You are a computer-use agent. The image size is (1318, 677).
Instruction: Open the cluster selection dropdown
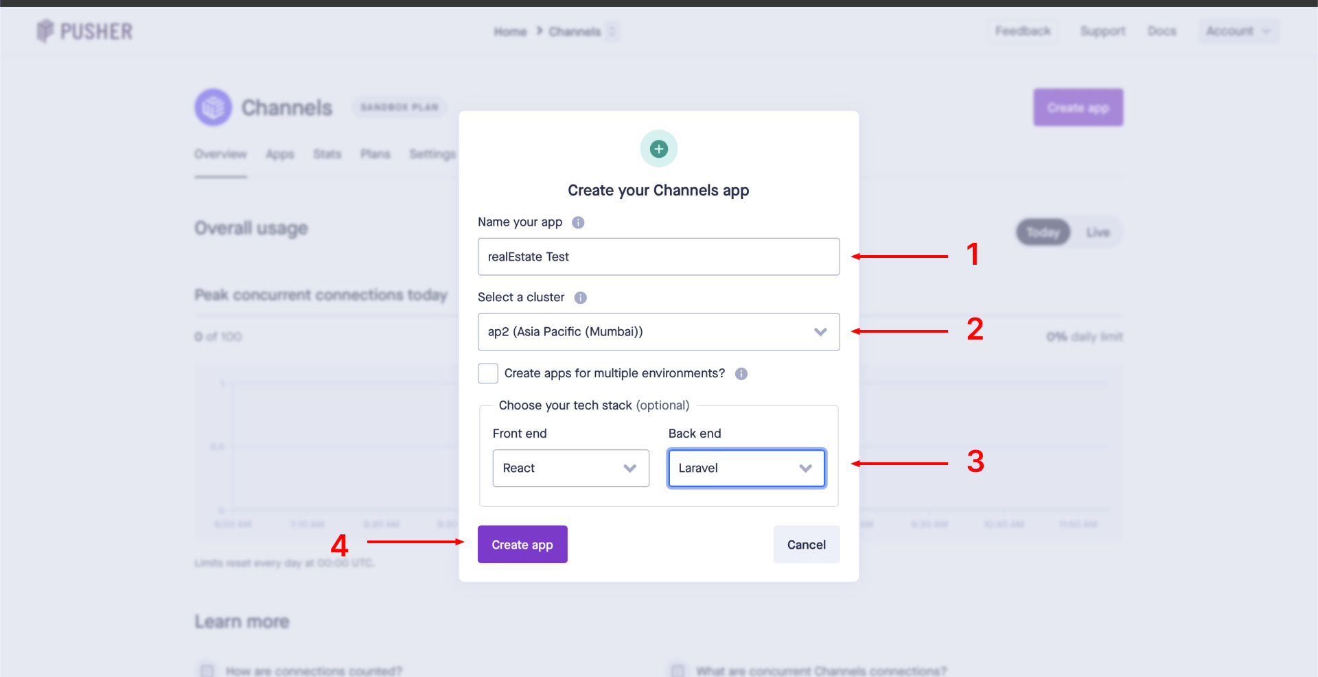pyautogui.click(x=658, y=332)
